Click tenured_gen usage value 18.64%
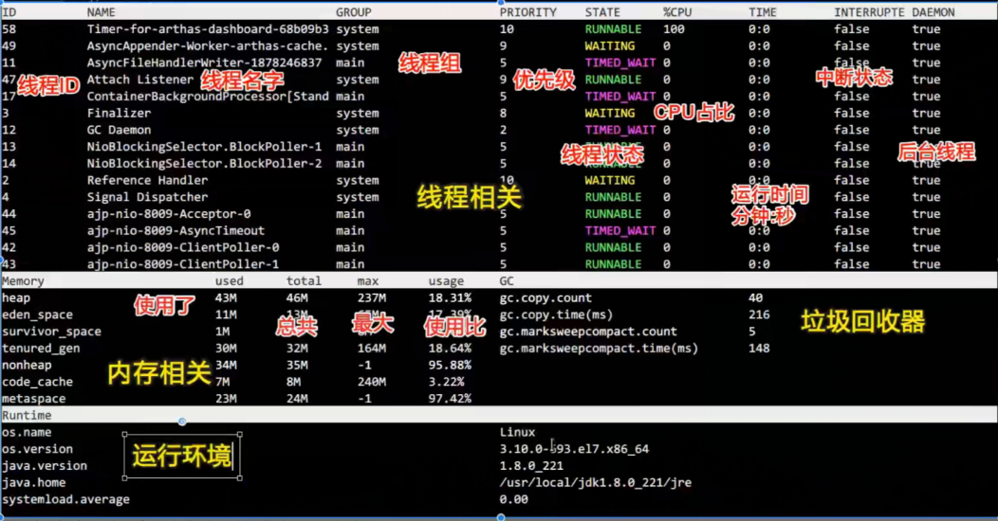998x521 pixels. (x=450, y=349)
